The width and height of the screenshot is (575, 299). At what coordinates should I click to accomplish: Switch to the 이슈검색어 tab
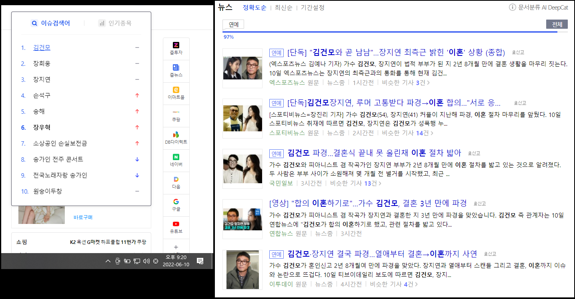click(x=51, y=23)
